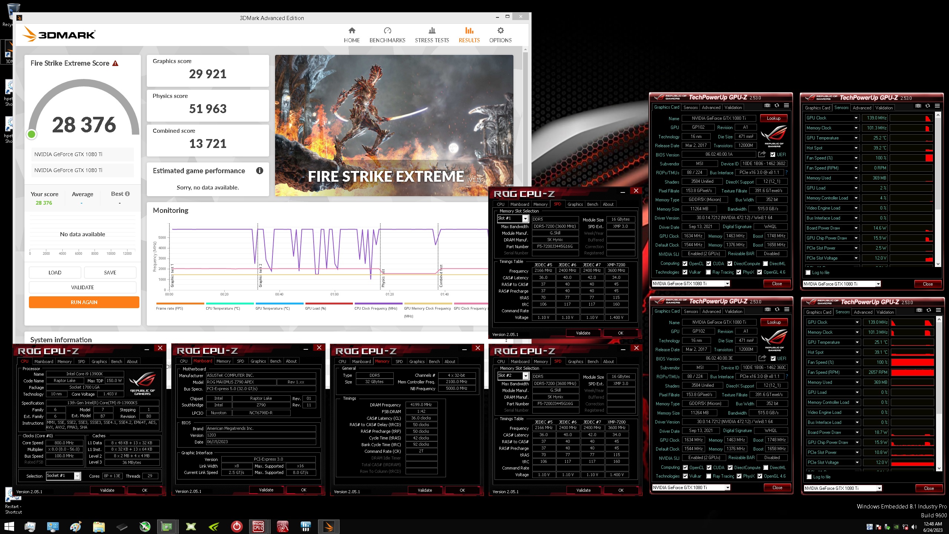This screenshot has height=534, width=949.
Task: Open Advanced tab in GPU-Z window with BIOS 86.02.40.00.1A
Action: point(711,108)
